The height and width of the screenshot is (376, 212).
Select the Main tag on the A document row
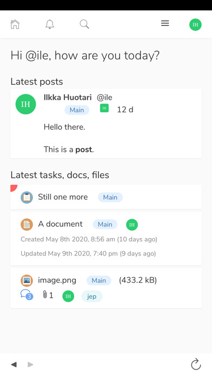tap(105, 224)
